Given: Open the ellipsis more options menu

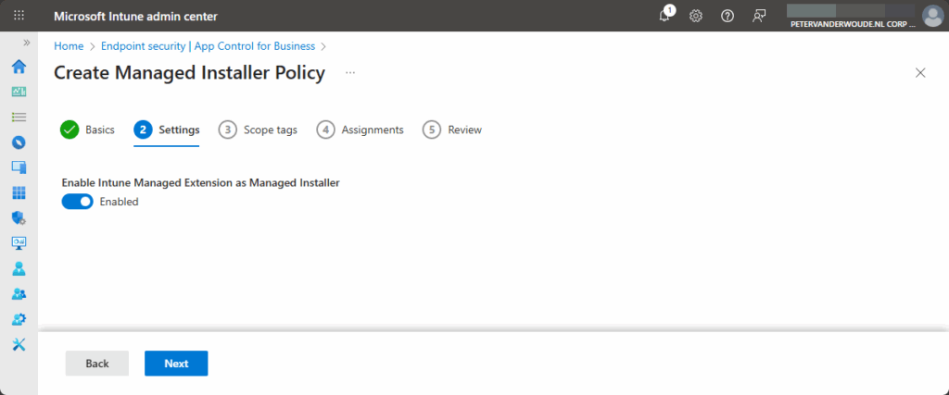Looking at the screenshot, I should tap(350, 72).
